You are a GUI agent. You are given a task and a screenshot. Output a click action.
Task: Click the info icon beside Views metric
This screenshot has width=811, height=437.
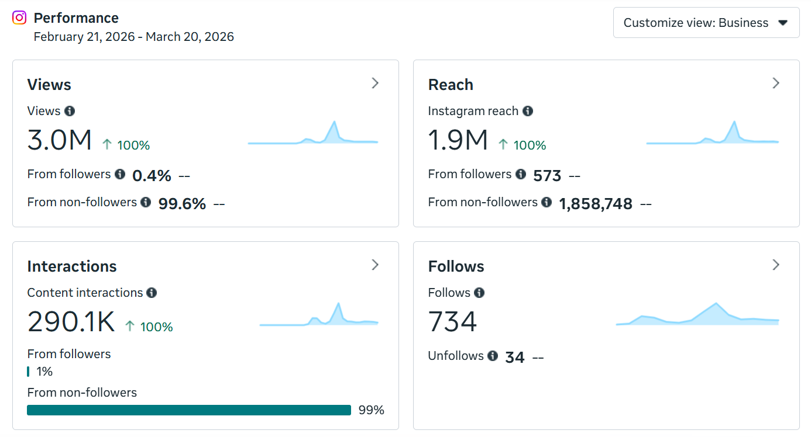coord(70,111)
